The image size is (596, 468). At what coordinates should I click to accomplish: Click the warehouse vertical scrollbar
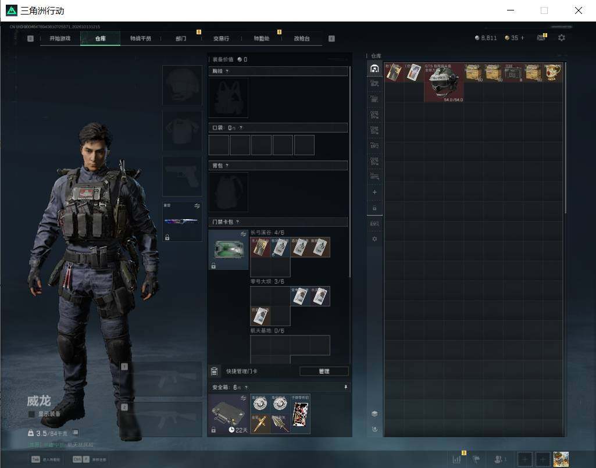coord(565,138)
